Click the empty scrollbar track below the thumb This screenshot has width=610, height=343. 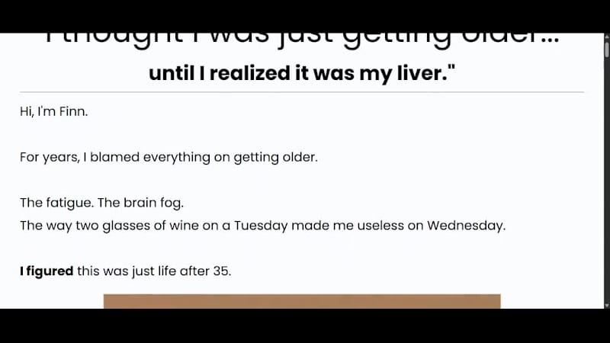tap(606, 191)
